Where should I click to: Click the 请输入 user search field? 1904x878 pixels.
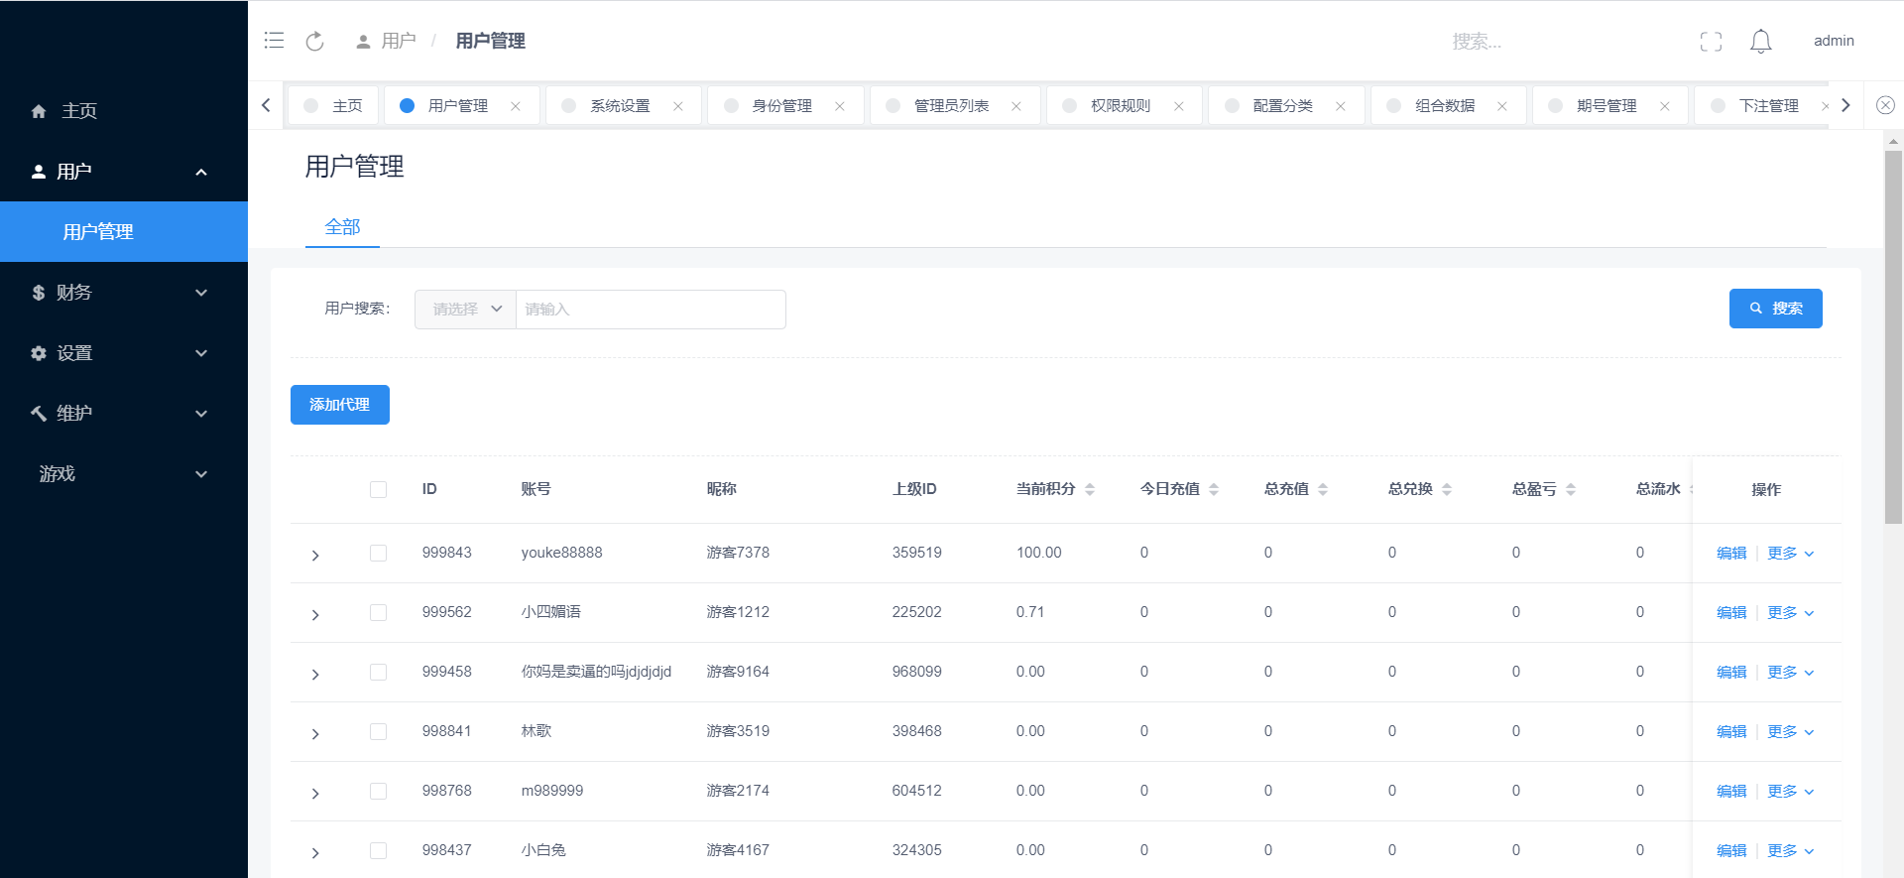[650, 310]
